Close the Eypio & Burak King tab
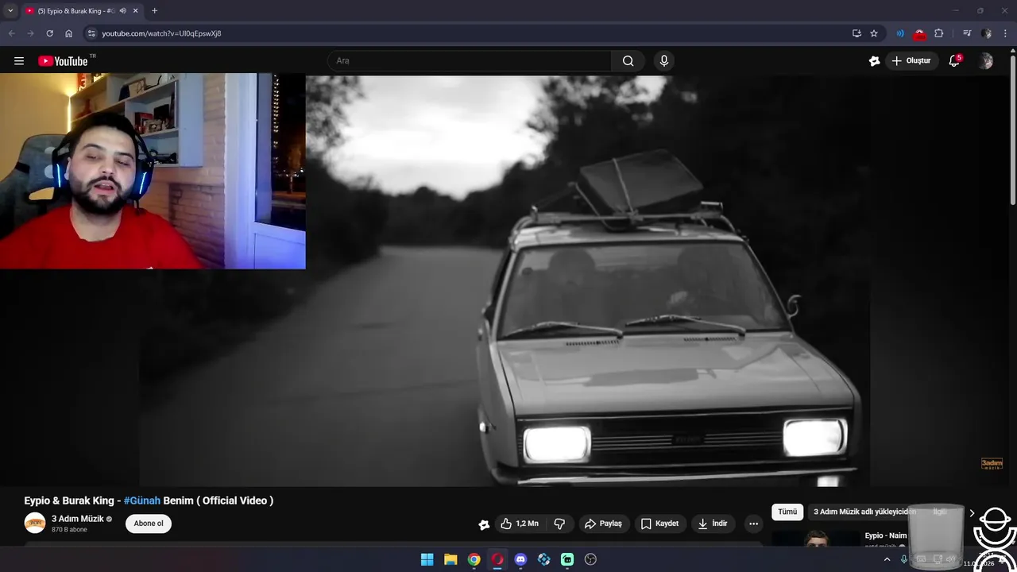 coord(135,11)
